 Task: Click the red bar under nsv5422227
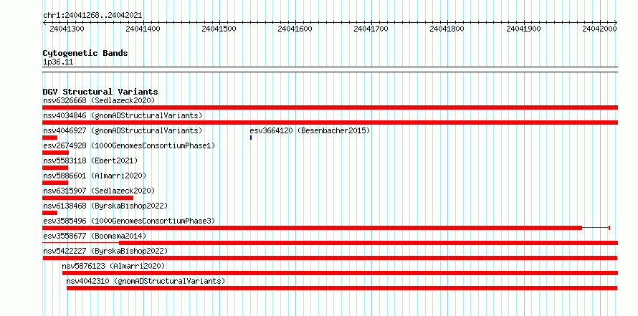coord(330,258)
